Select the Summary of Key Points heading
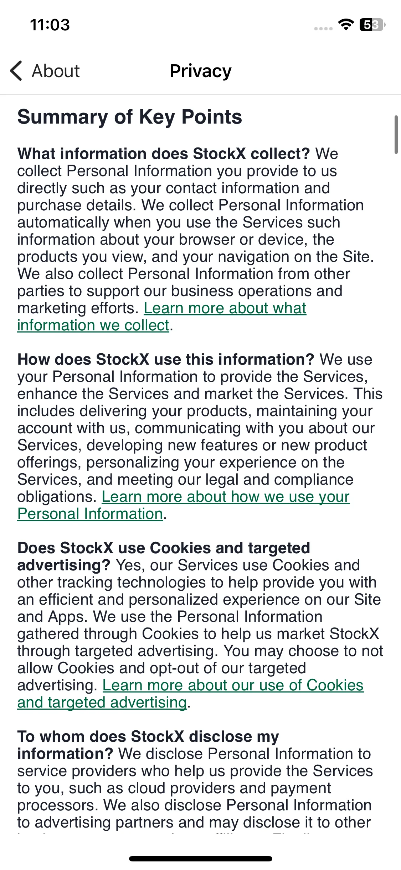401x870 pixels. coord(130,117)
